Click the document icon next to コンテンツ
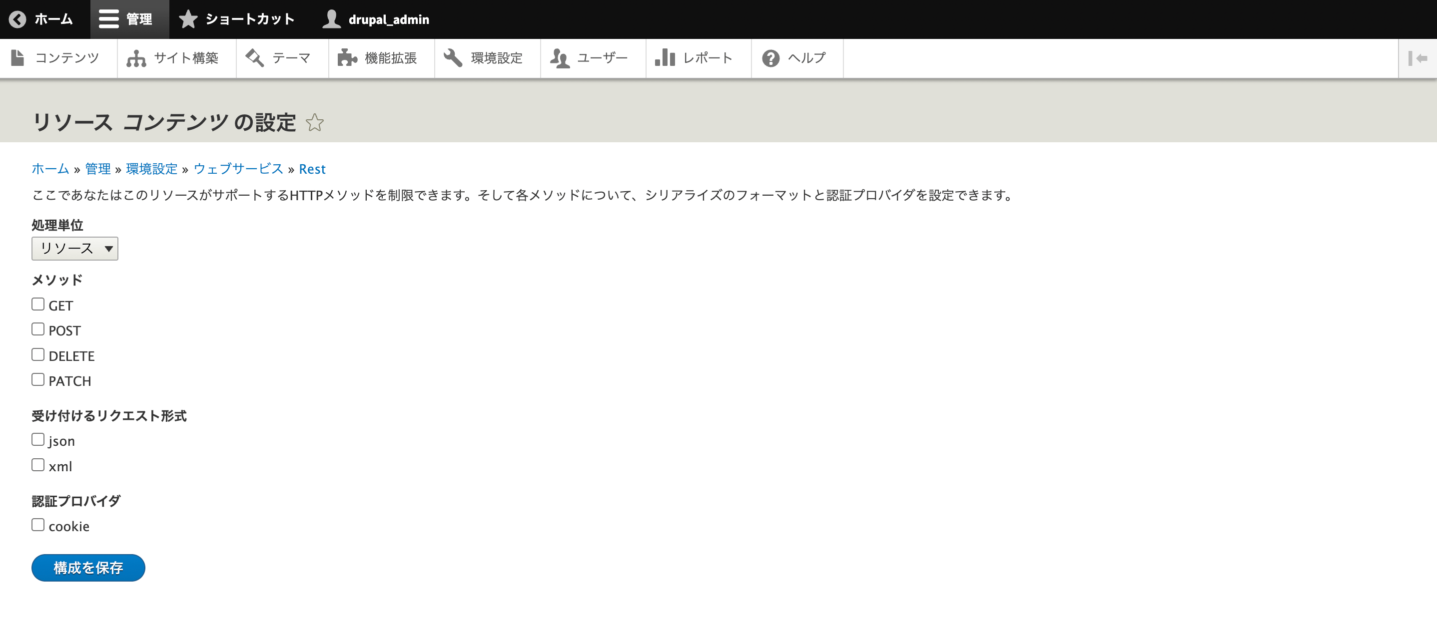Image resolution: width=1437 pixels, height=625 pixels. 18,57
